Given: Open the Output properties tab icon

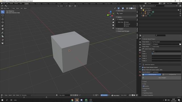Looking at the screenshot, I should click(140, 45).
